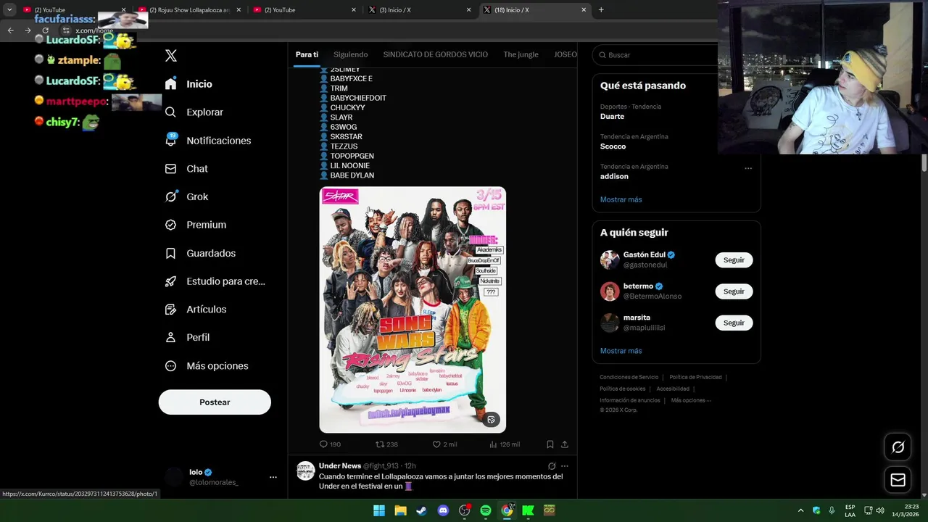This screenshot has width=928, height=522.
Task: Click the Buscar search field
Action: coord(656,55)
